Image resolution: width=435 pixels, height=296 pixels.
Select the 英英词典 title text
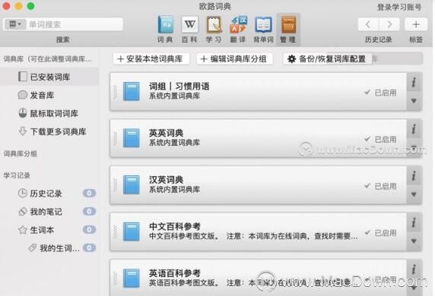coord(167,133)
